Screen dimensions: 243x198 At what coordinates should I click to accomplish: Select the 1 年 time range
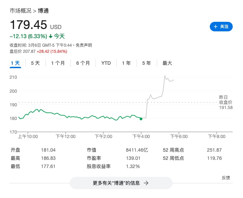[x=126, y=63]
